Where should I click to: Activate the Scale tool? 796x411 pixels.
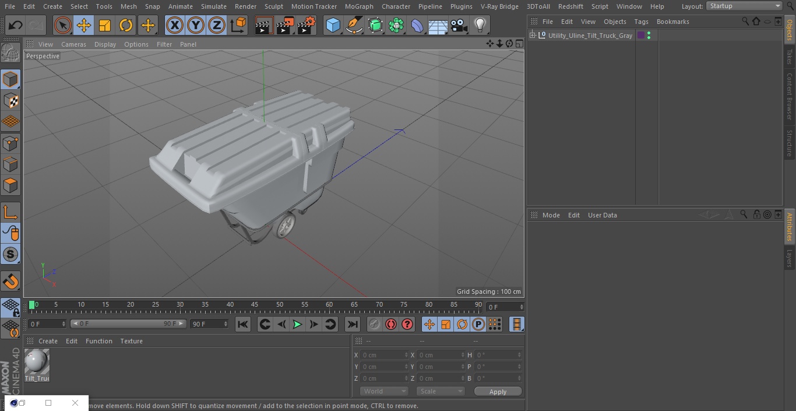tap(105, 25)
